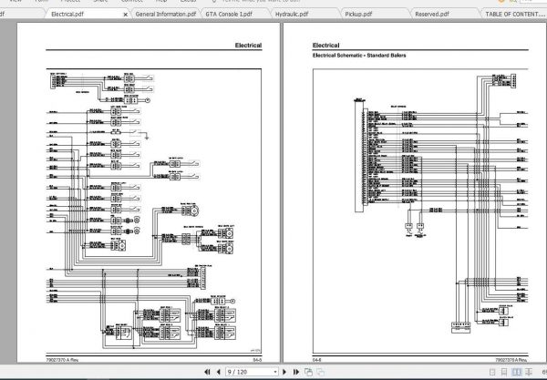Switch to single page view
This screenshot has width=547, height=380.
[x=492, y=372]
